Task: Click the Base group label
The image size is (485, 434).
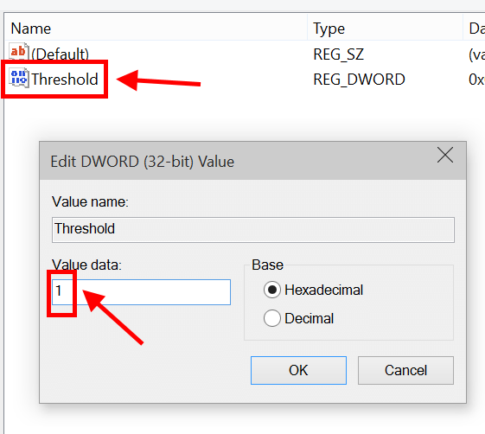Action: pos(267,265)
